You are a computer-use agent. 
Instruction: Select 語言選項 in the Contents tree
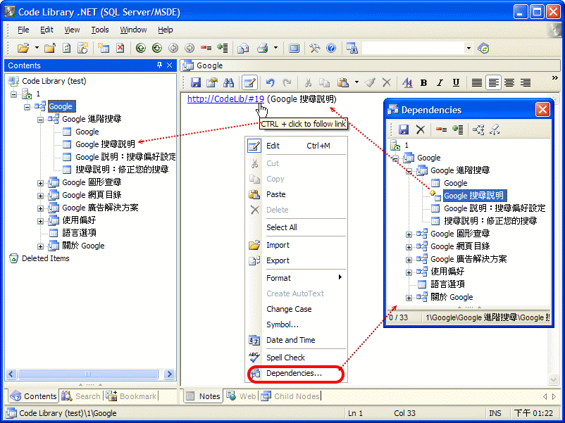pyautogui.click(x=80, y=233)
